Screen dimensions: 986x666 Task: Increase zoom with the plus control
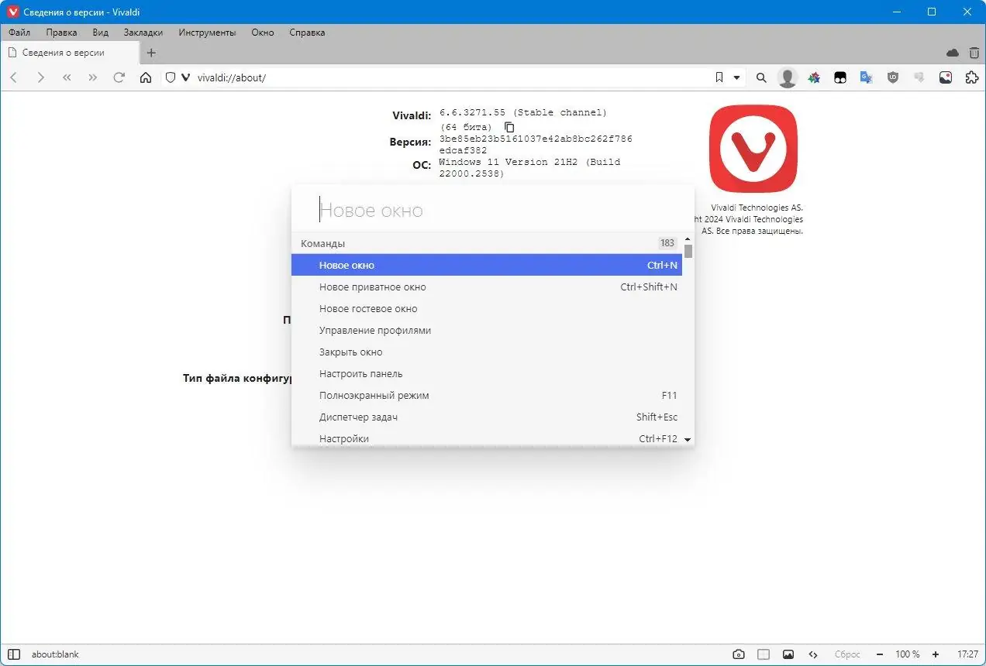click(x=936, y=654)
